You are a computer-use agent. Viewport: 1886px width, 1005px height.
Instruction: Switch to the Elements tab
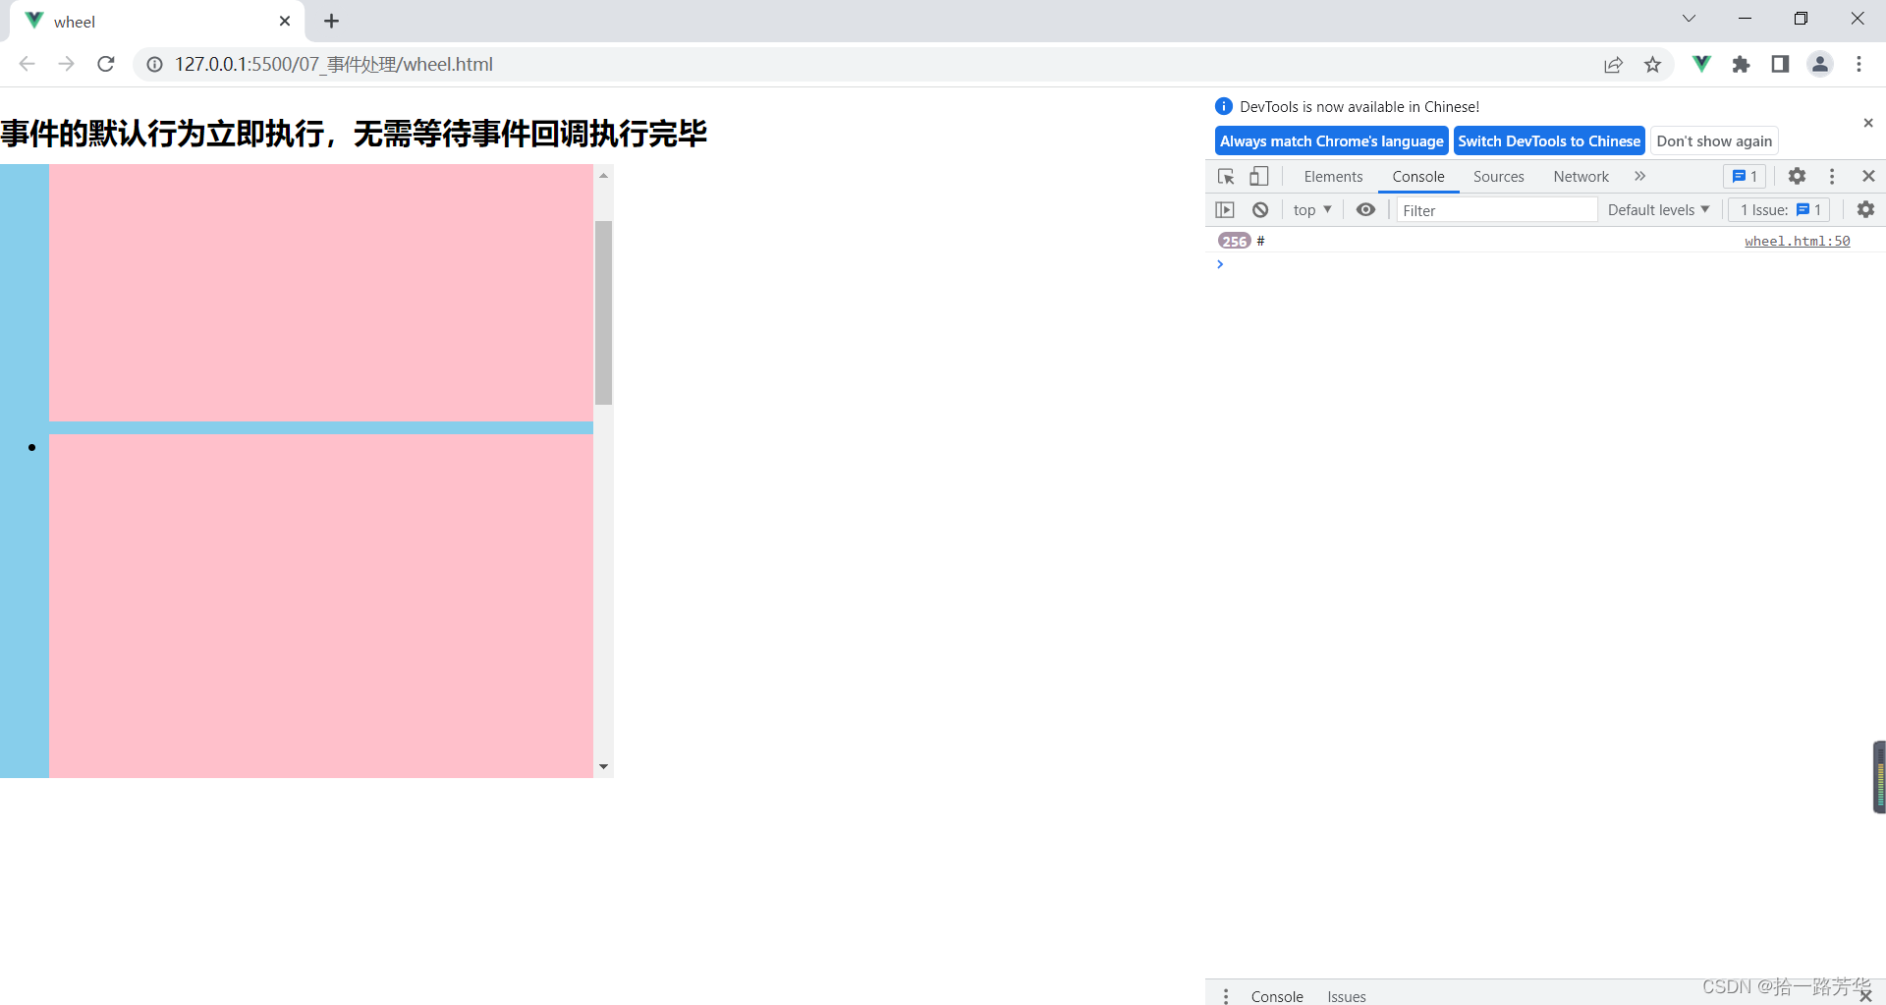[1333, 177]
